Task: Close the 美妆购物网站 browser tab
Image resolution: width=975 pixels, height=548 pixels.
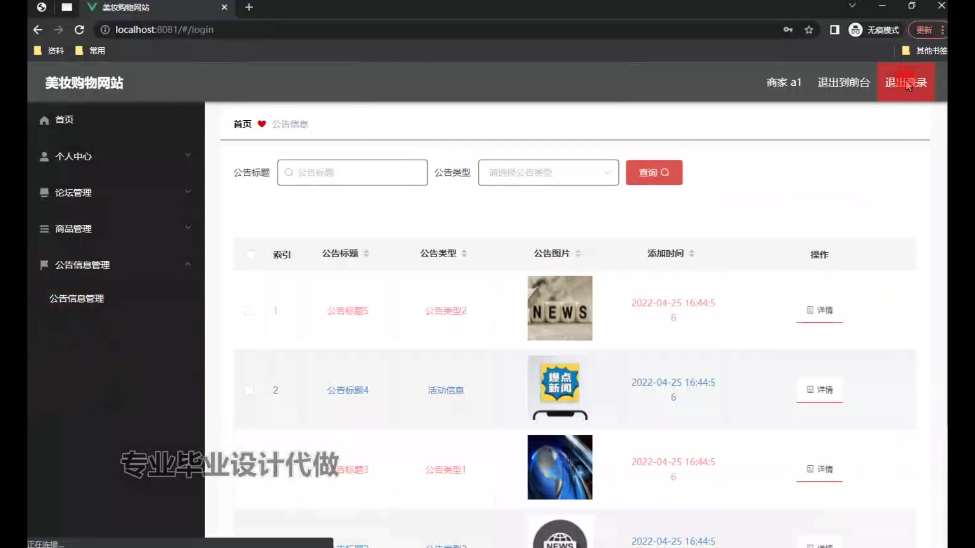Action: (224, 7)
